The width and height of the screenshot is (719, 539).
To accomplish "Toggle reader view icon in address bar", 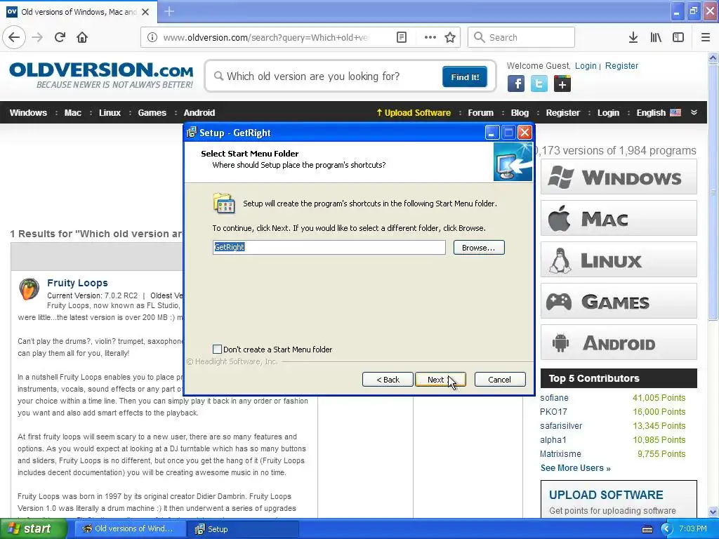I will [401, 37].
